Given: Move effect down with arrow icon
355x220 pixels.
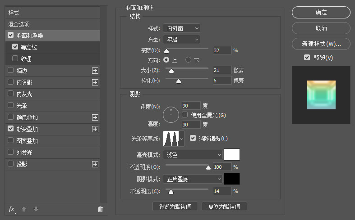Looking at the screenshot, I should pyautogui.click(x=36, y=209).
